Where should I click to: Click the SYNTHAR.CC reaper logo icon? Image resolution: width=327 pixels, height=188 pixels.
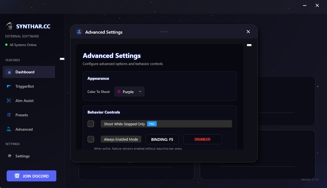(x=9, y=26)
